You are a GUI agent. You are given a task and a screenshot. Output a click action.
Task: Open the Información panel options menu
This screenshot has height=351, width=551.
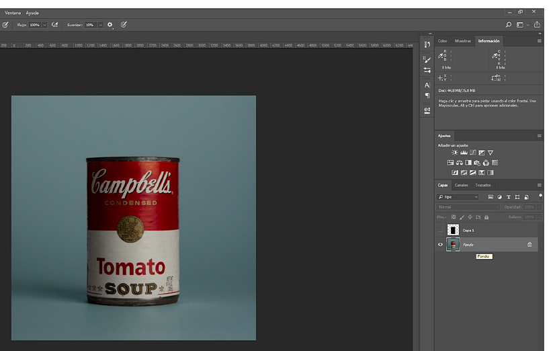click(539, 41)
